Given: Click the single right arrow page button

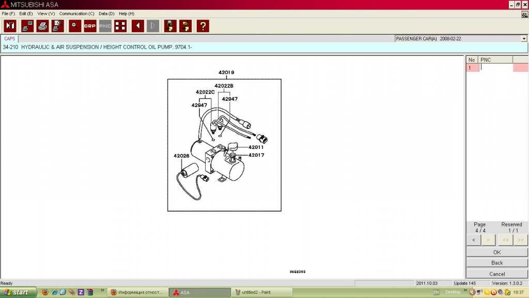Looking at the screenshot, I should point(488,240).
